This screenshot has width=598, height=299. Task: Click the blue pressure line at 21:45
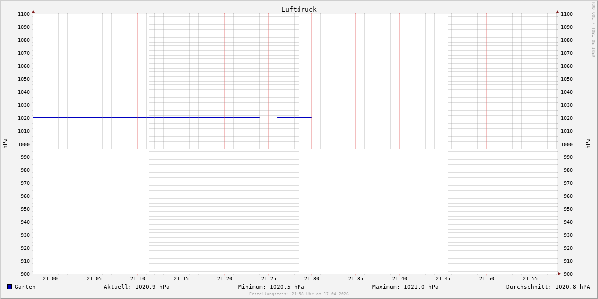[443, 117]
